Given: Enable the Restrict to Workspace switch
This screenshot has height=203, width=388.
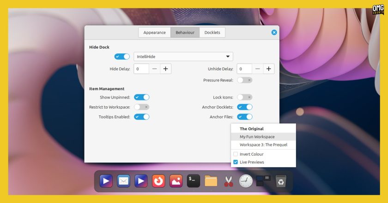Looking at the screenshot, I should pyautogui.click(x=142, y=107).
